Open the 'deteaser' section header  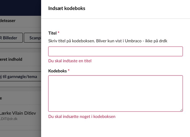click(x=8, y=21)
